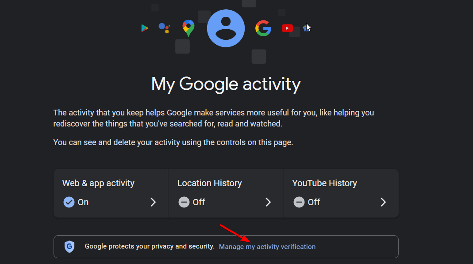Expand Web & app activity chevron
The width and height of the screenshot is (473, 264).
[153, 202]
